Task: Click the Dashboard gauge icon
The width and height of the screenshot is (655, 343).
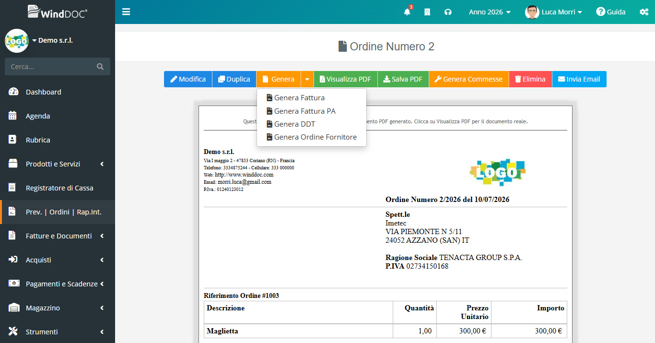Action: click(13, 92)
